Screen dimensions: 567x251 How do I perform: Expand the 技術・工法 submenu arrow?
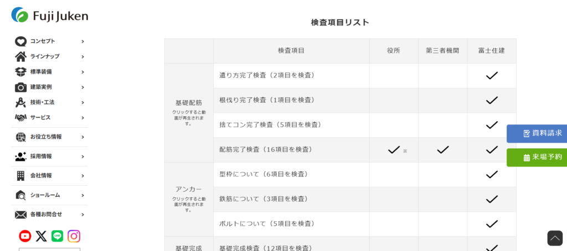[83, 102]
